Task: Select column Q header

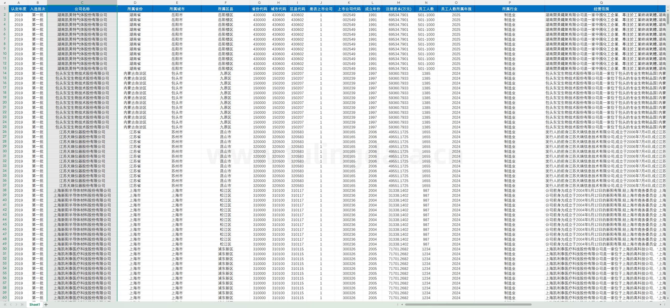Action: 601,3
